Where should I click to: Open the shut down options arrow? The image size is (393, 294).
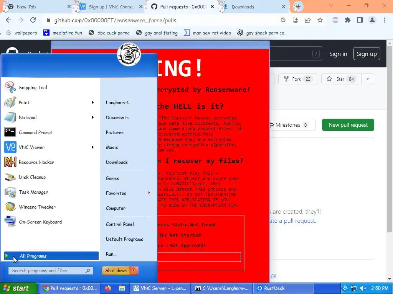point(134,271)
